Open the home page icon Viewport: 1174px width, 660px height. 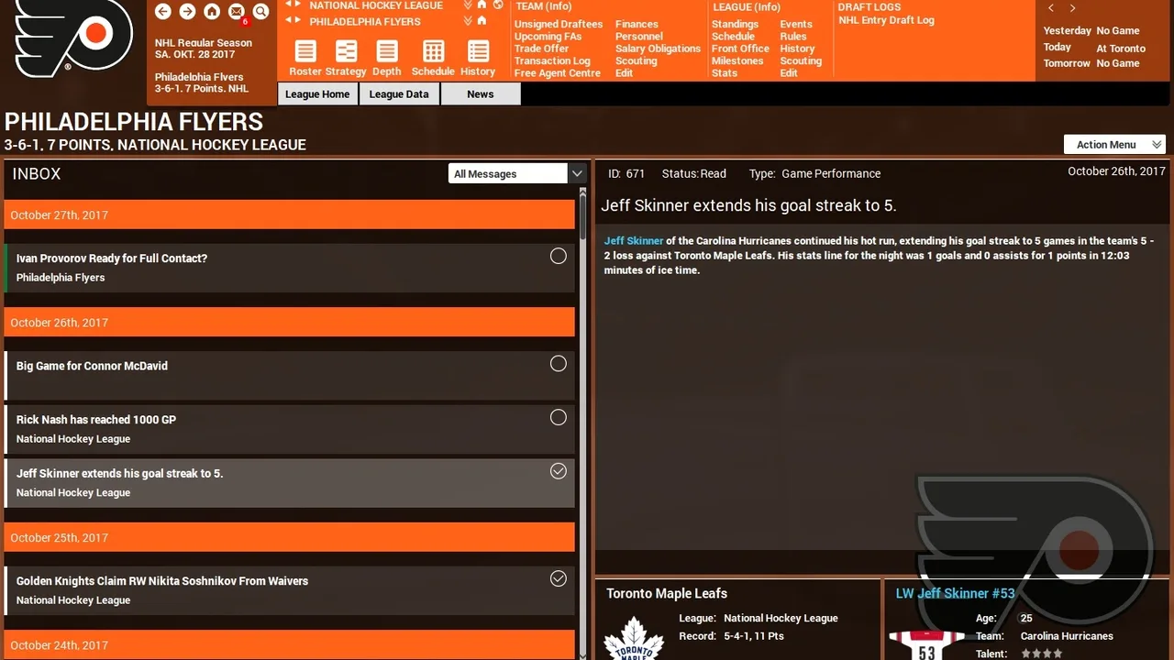(x=212, y=12)
